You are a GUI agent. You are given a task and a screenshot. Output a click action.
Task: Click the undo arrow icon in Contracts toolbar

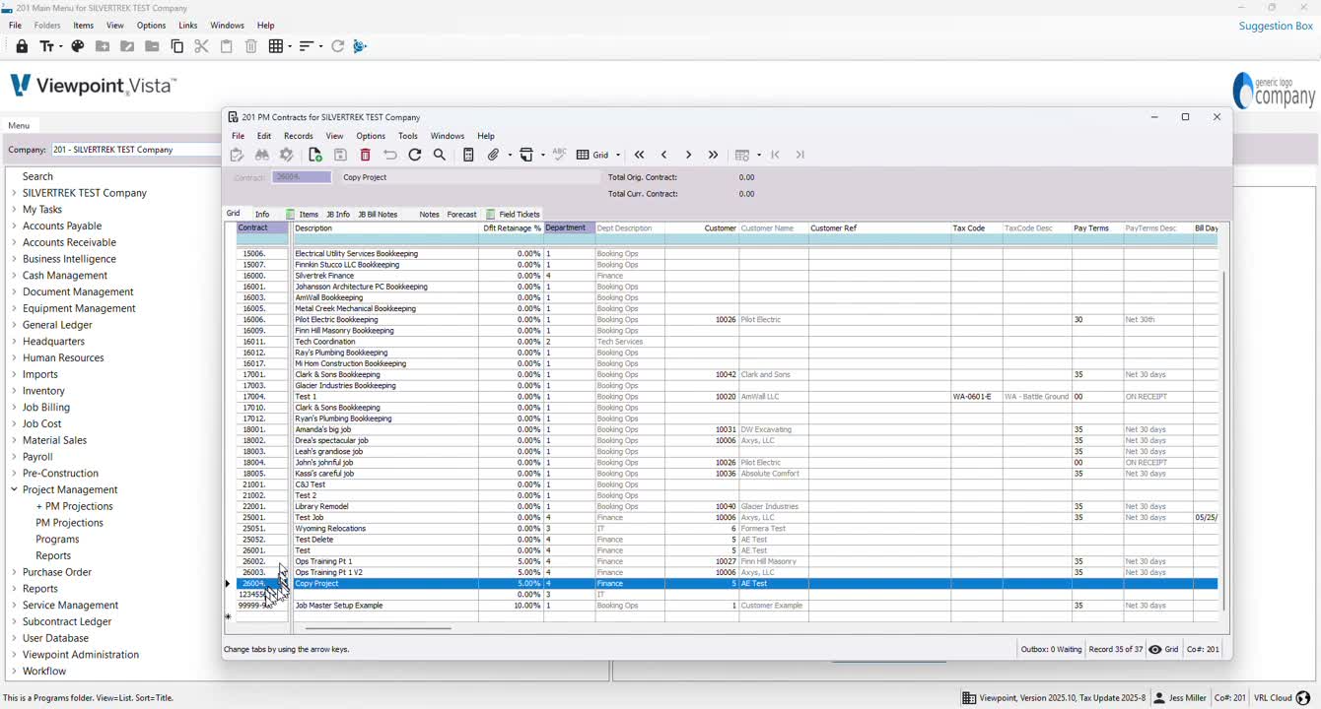(390, 155)
